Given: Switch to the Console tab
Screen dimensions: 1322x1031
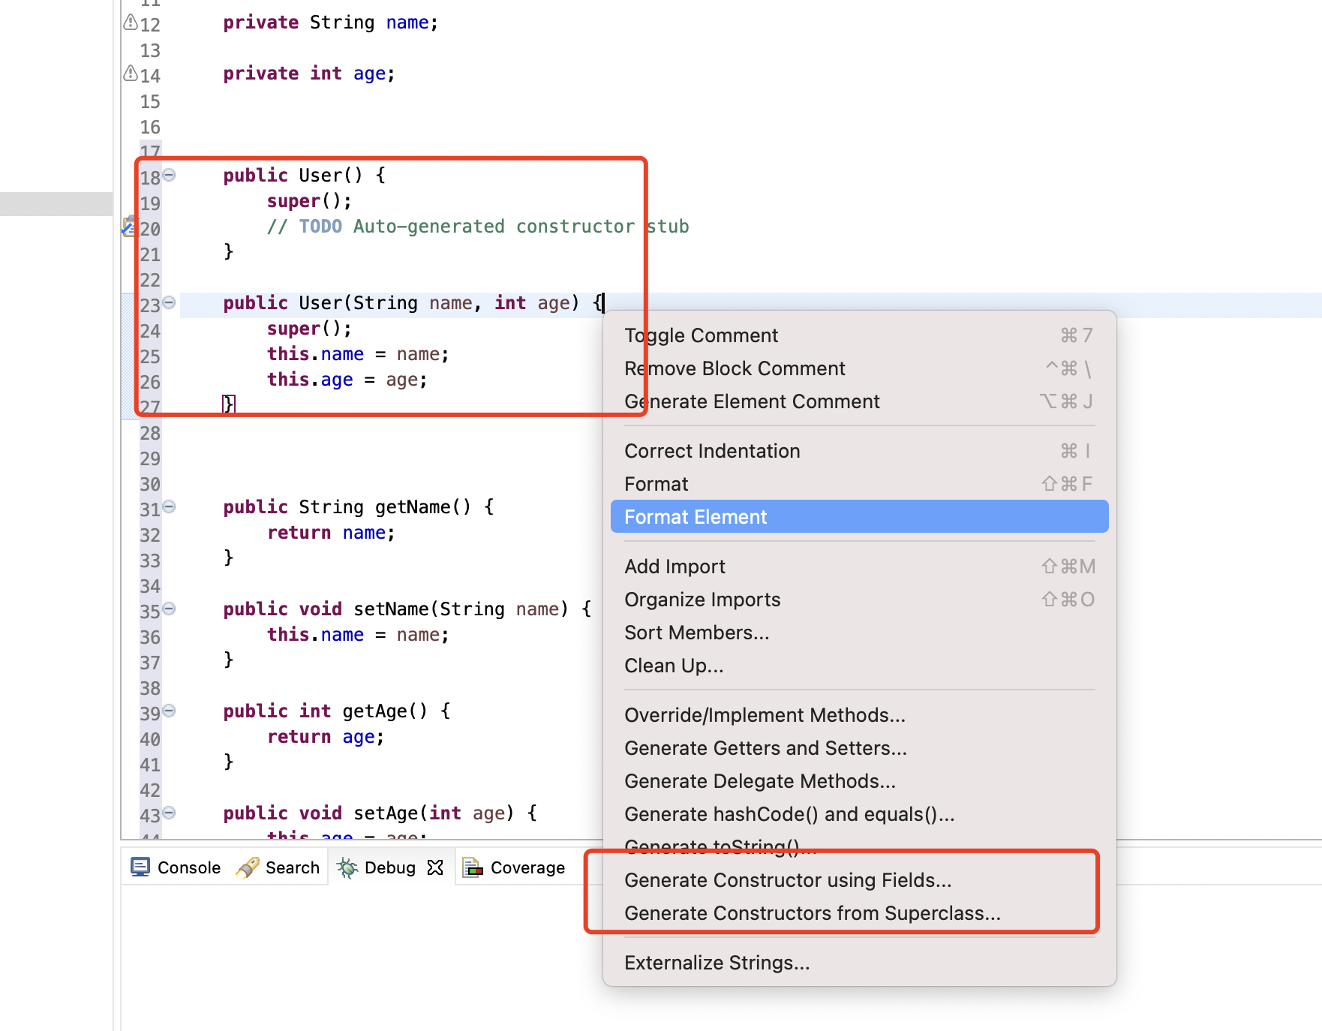Looking at the screenshot, I should tap(176, 867).
